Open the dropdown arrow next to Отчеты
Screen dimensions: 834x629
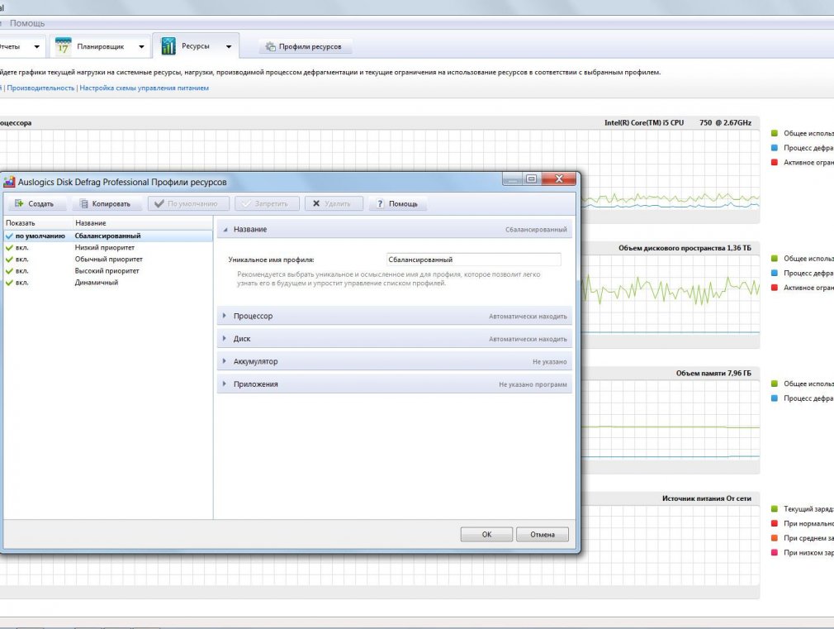tap(36, 47)
